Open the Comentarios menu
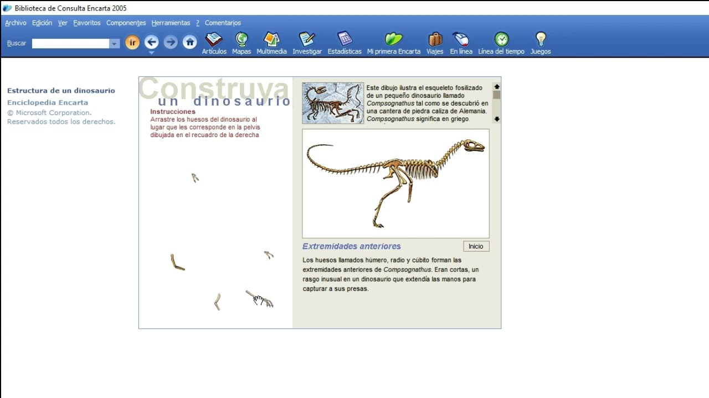 (x=223, y=23)
